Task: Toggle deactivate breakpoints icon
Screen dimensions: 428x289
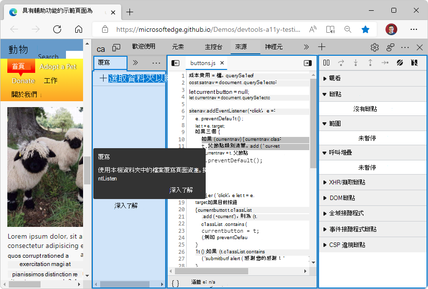Action: coord(401,62)
